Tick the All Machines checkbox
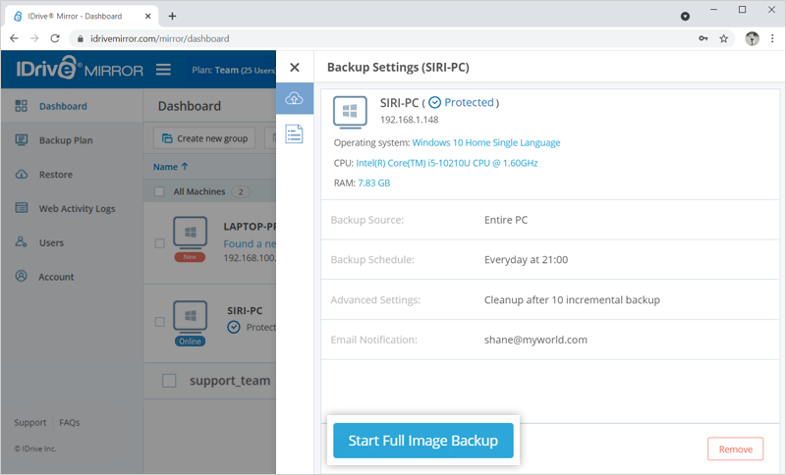The image size is (786, 475). point(159,191)
